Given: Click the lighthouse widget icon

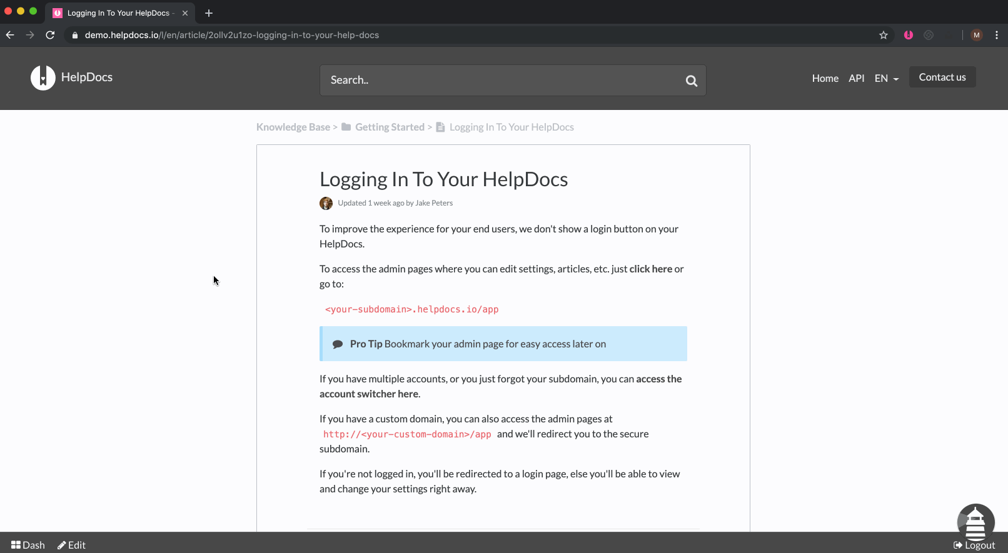Looking at the screenshot, I should coord(975,523).
